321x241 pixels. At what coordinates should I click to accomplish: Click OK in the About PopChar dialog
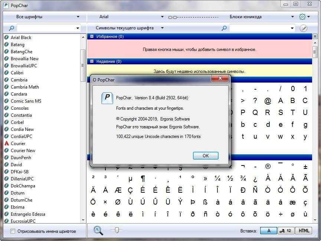click(206, 156)
